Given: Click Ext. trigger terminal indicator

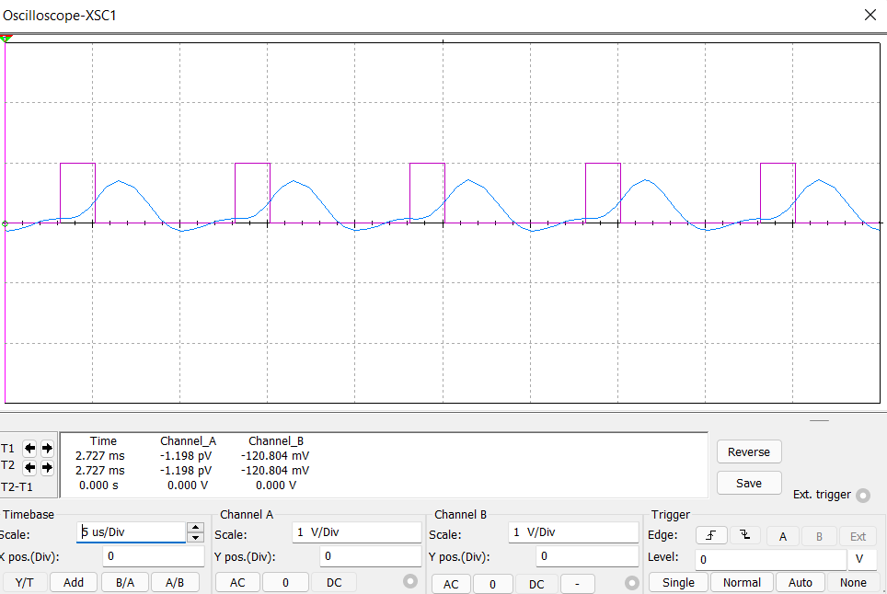Looking at the screenshot, I should 863,496.
